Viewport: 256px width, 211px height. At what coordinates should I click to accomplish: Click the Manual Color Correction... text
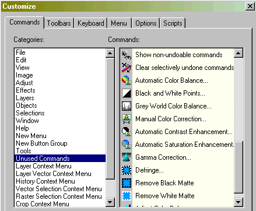[171, 119]
